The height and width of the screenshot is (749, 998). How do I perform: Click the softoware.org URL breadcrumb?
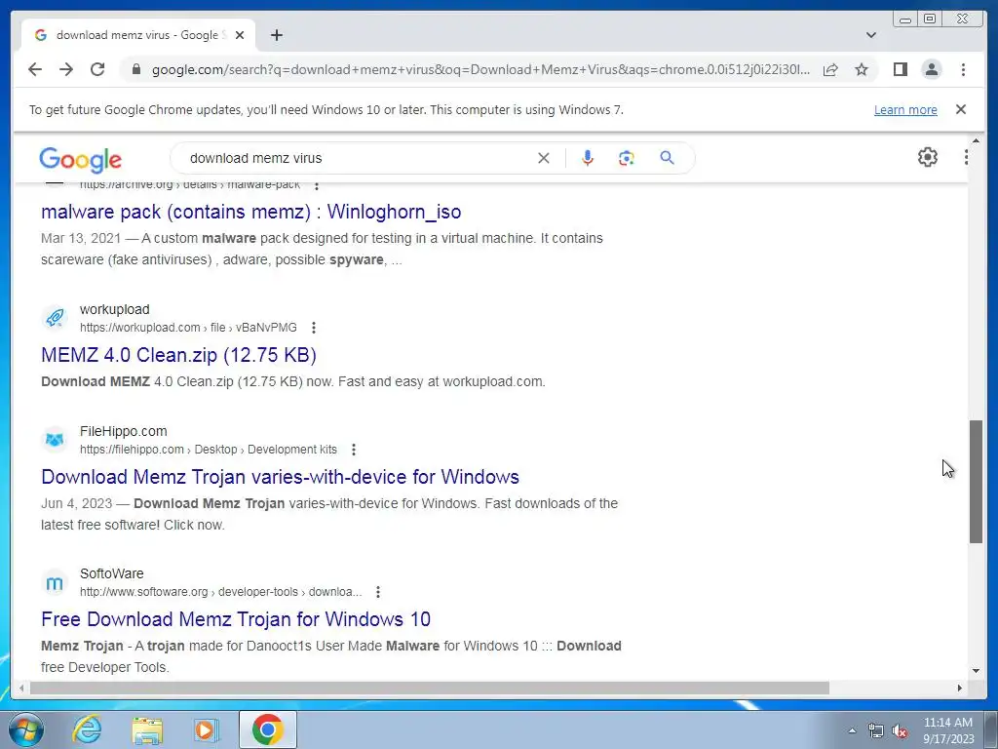click(220, 592)
